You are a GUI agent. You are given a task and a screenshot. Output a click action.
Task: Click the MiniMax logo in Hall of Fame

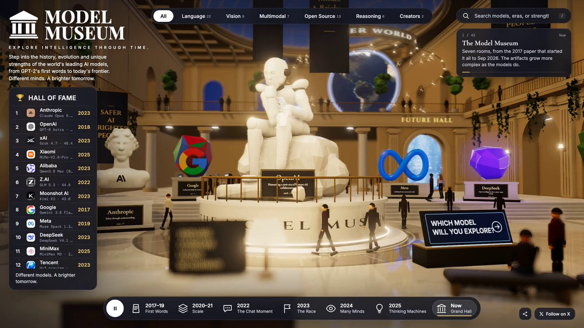click(31, 251)
